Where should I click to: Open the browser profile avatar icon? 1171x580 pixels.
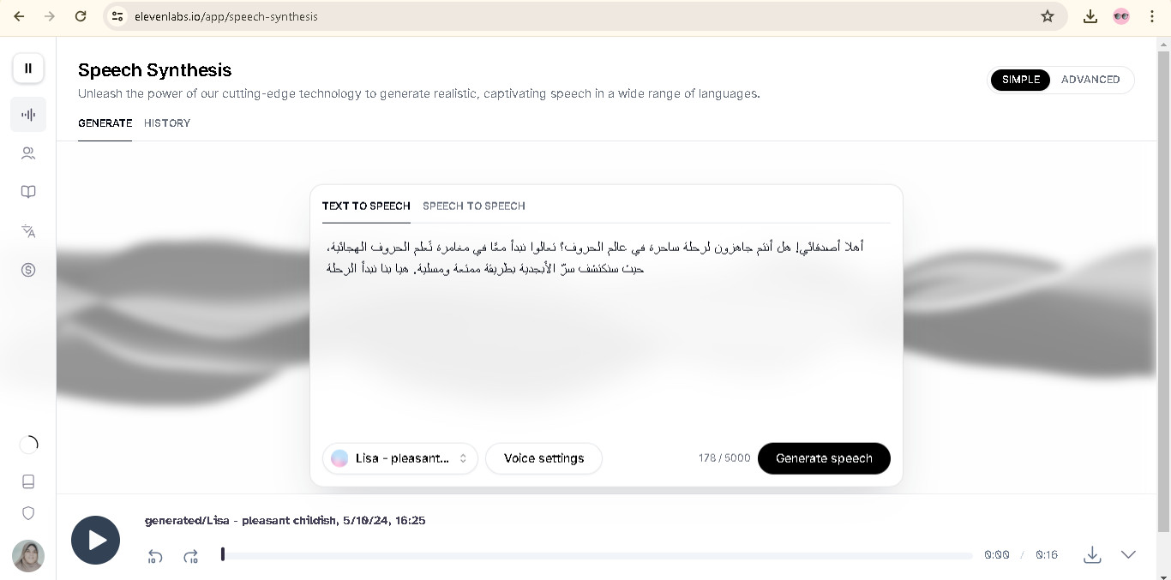[1121, 16]
